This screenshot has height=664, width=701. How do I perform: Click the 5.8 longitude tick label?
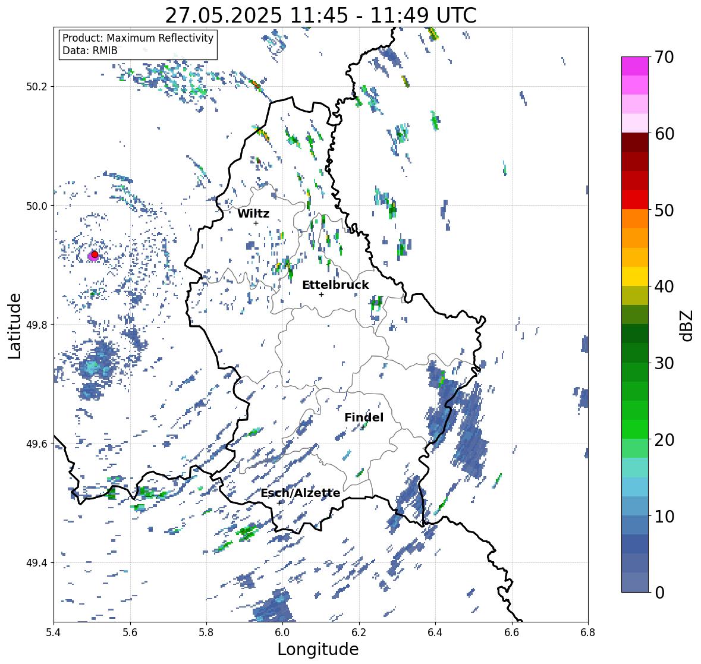click(x=206, y=632)
